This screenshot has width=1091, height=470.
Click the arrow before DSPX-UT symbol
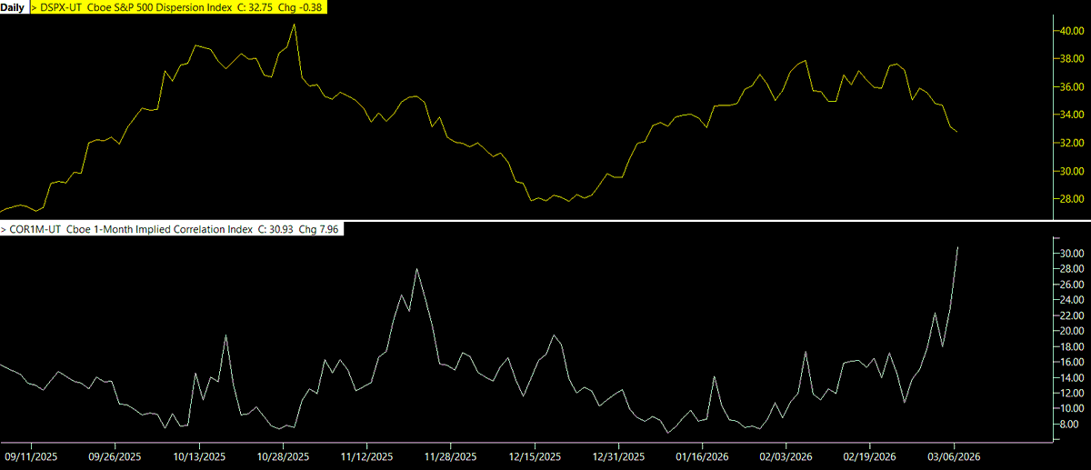(x=35, y=6)
